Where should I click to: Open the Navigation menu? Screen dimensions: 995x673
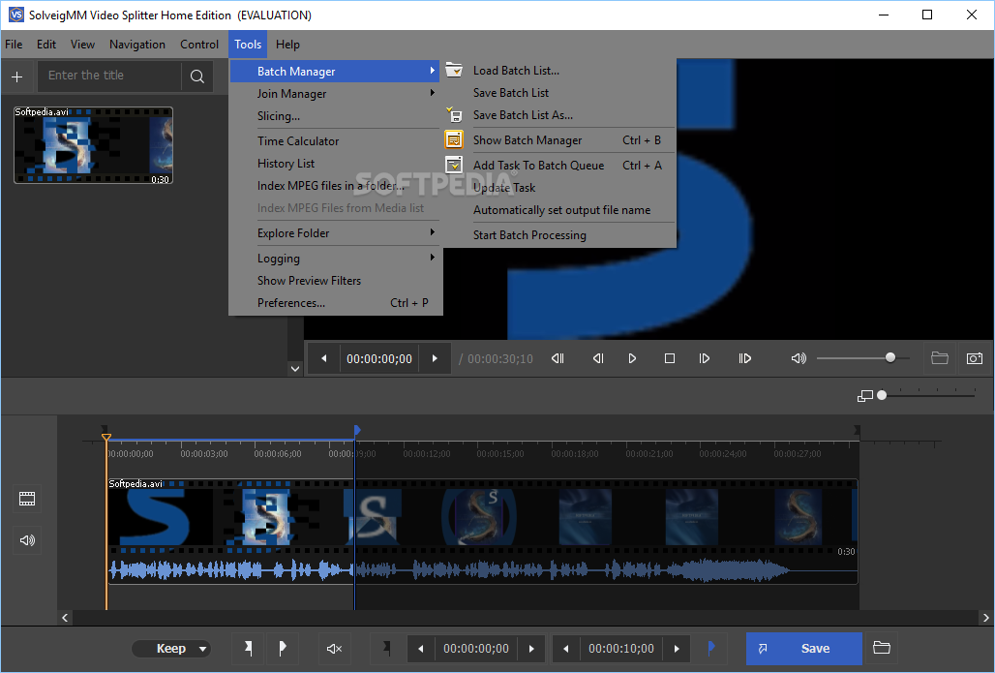click(x=137, y=45)
